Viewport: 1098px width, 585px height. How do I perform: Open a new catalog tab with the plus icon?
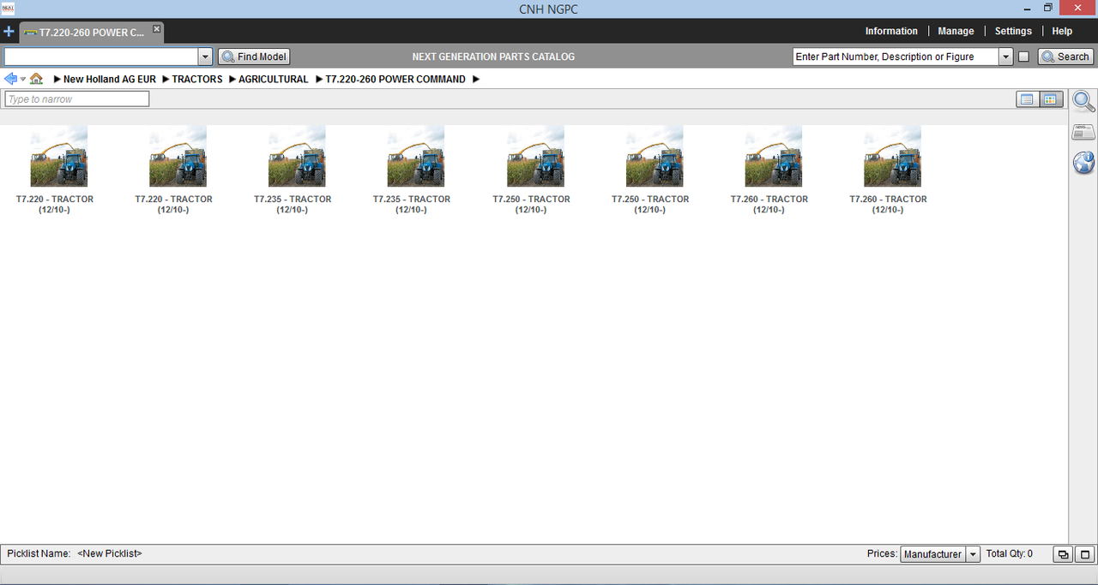pos(9,32)
